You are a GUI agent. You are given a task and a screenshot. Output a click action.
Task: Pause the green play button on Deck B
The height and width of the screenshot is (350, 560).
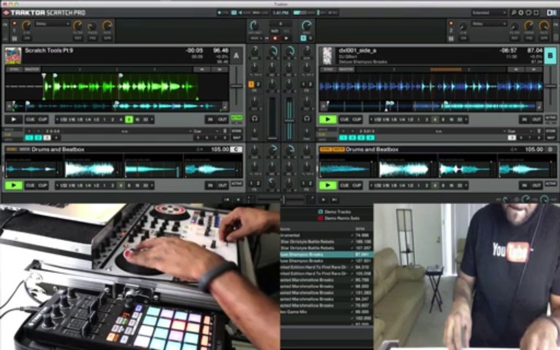click(328, 119)
